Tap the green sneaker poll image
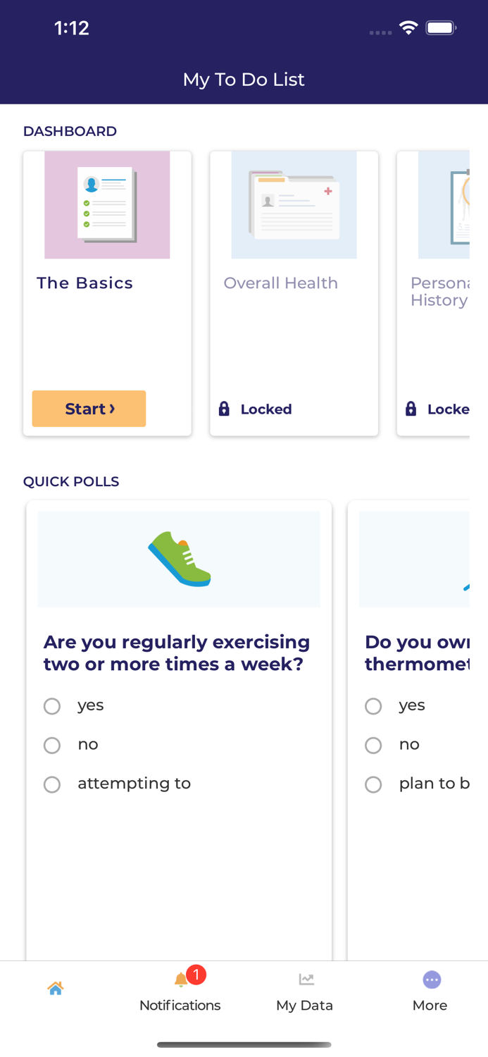The width and height of the screenshot is (488, 1057). point(179,559)
